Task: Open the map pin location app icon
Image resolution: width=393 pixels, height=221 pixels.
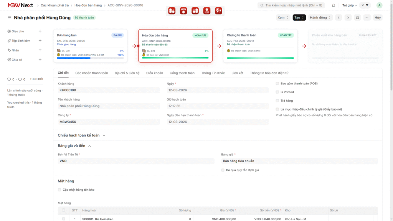Action: [218, 11]
